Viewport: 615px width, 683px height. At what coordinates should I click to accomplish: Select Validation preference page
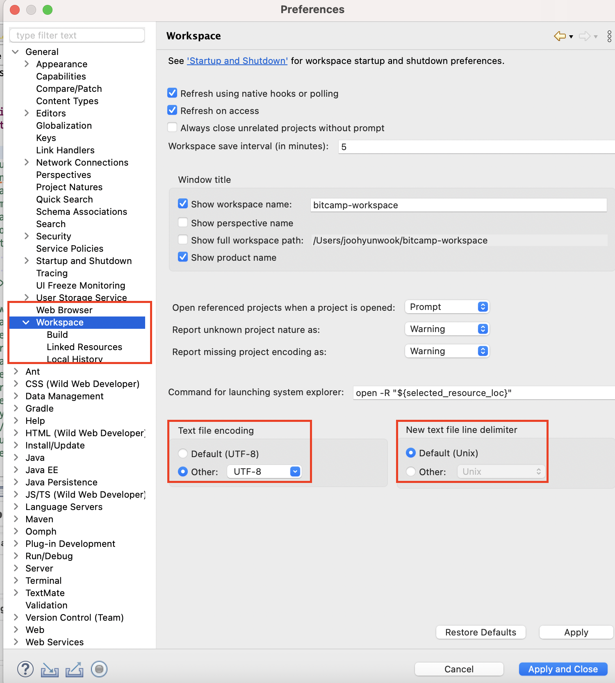pos(46,605)
